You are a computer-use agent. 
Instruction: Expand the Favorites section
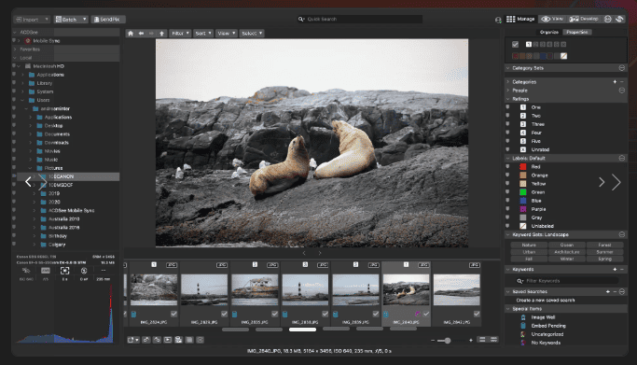coord(15,49)
